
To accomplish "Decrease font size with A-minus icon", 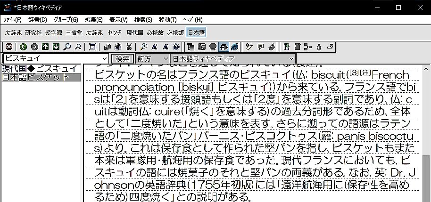I will 165,47.
